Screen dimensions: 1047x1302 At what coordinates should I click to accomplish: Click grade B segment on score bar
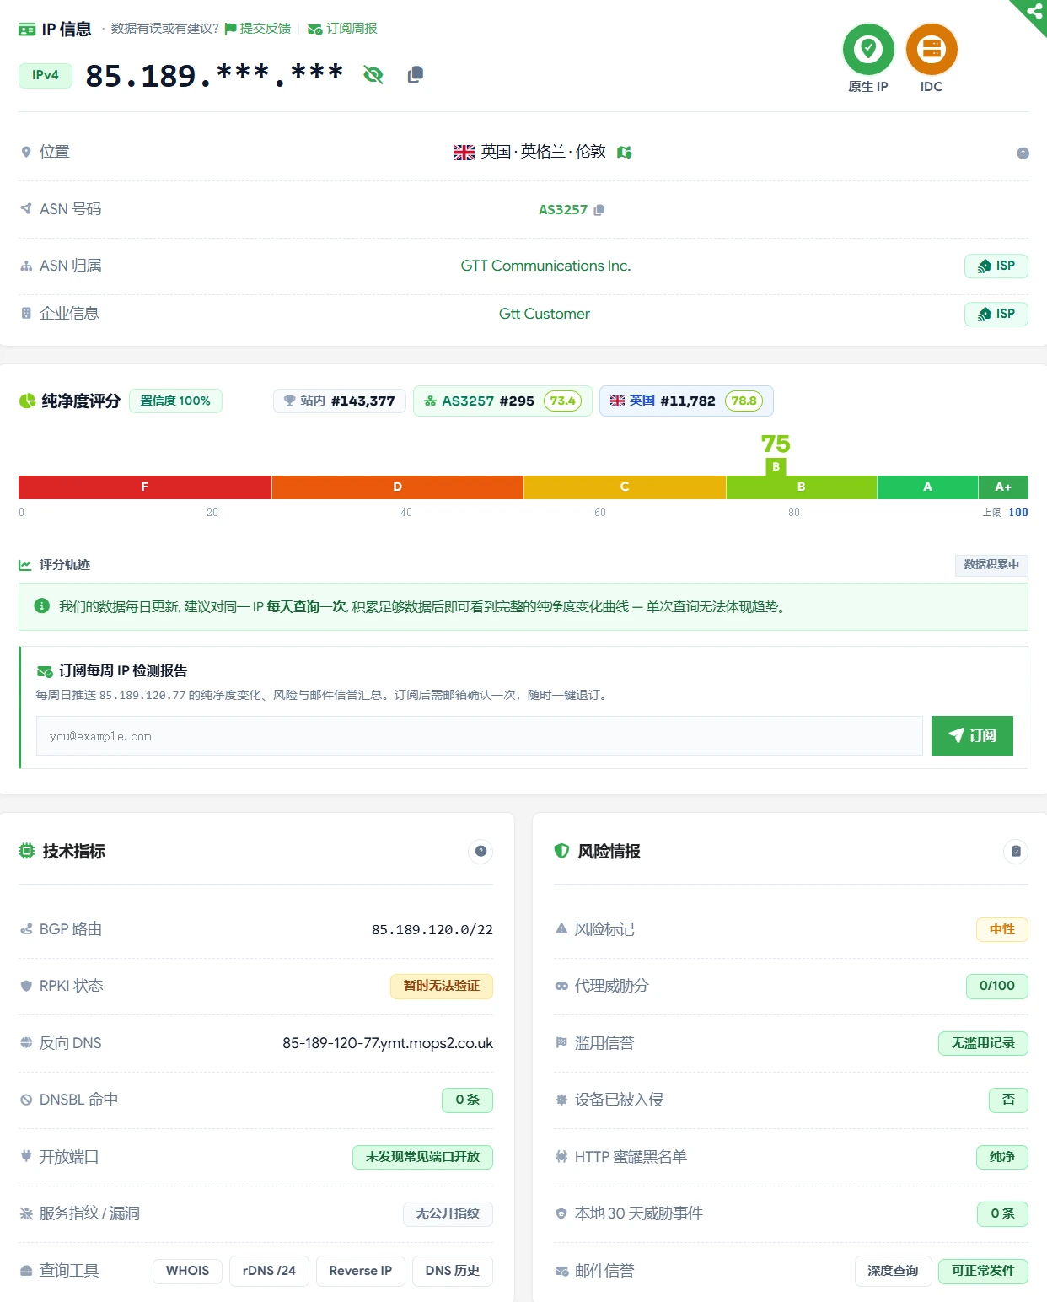tap(802, 487)
